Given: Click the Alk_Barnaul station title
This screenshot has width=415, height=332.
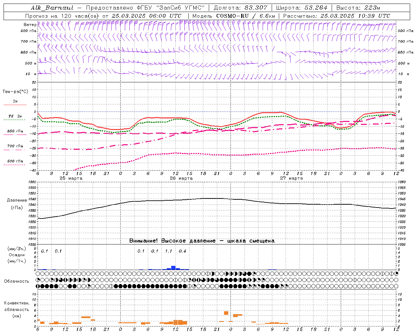Looking at the screenshot, I should (x=52, y=8).
